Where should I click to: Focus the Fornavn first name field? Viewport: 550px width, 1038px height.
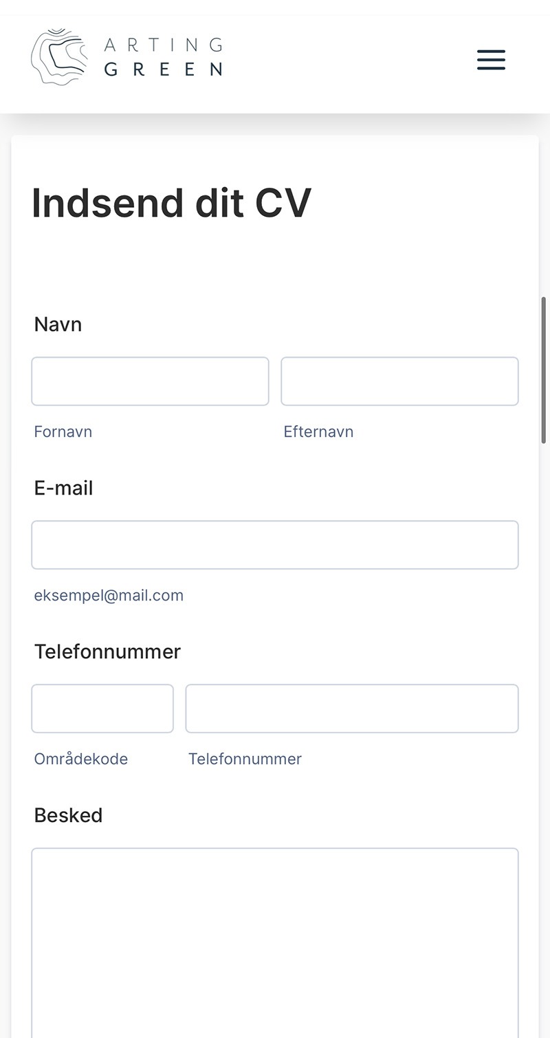(150, 381)
